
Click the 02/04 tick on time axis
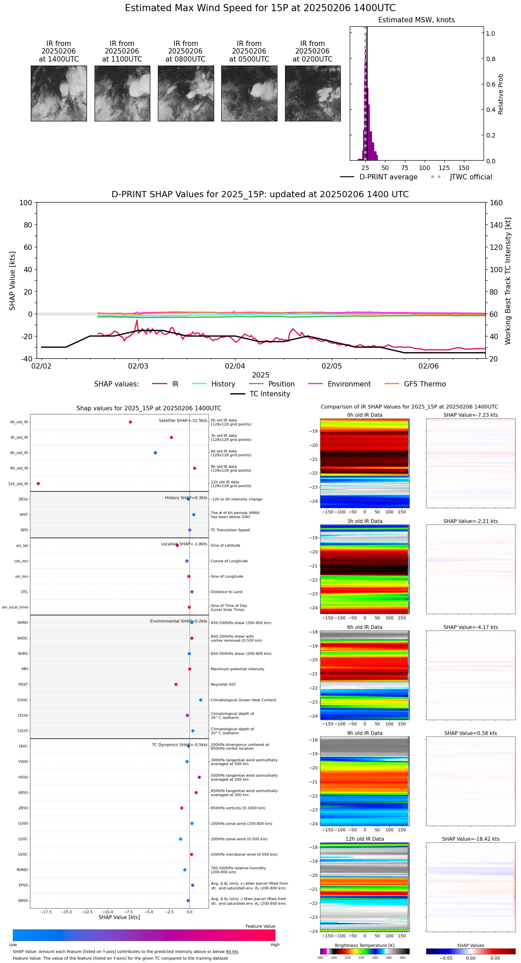point(235,366)
